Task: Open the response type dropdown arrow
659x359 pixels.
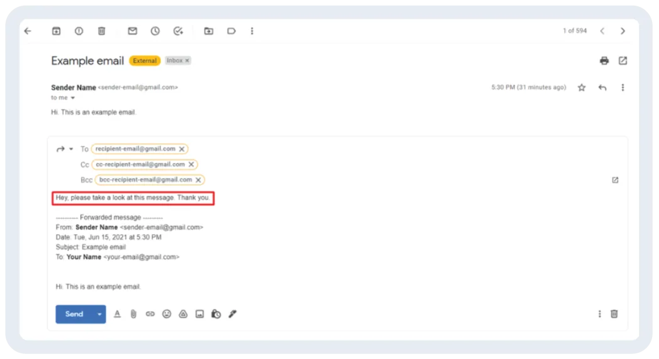Action: 71,149
